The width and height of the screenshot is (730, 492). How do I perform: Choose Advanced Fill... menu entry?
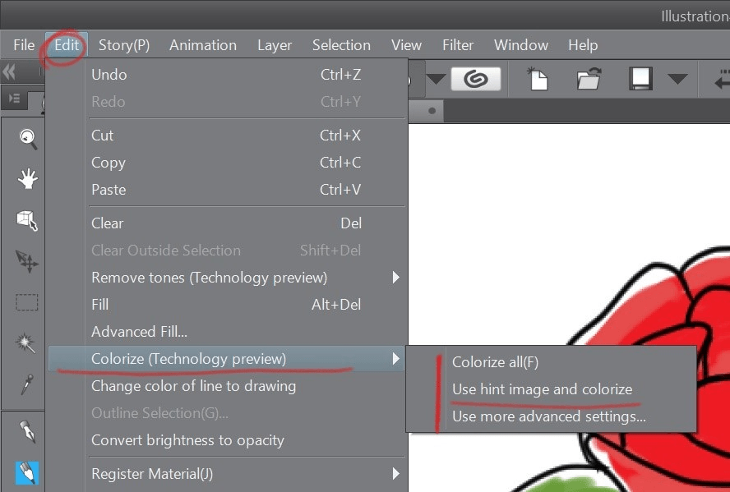(x=227, y=332)
